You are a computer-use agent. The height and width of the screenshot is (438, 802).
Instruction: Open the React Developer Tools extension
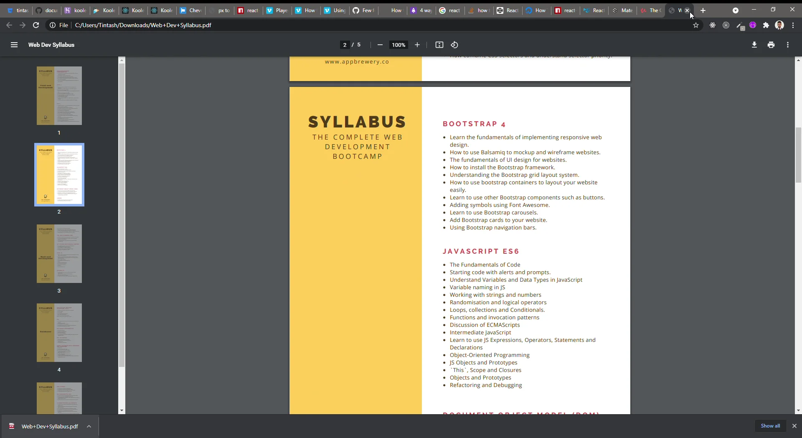point(713,25)
